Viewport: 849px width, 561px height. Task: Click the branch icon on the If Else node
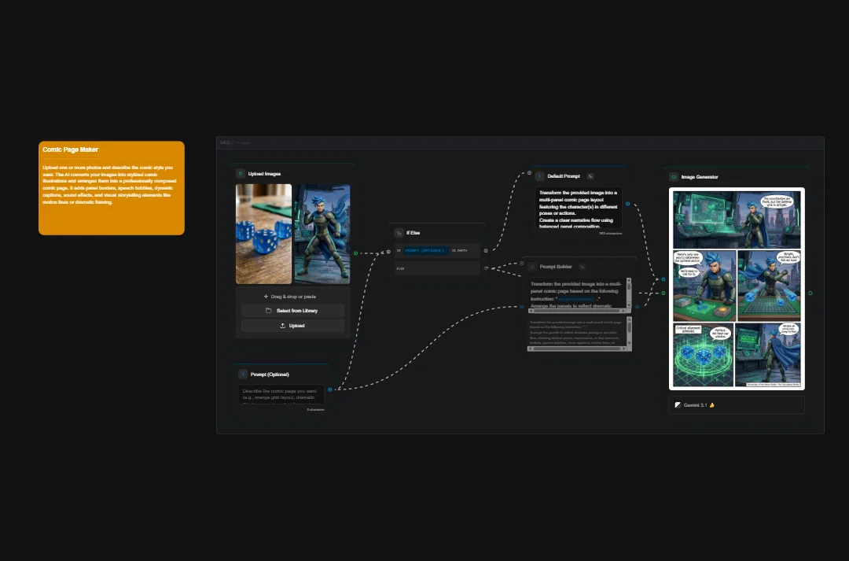coord(399,232)
